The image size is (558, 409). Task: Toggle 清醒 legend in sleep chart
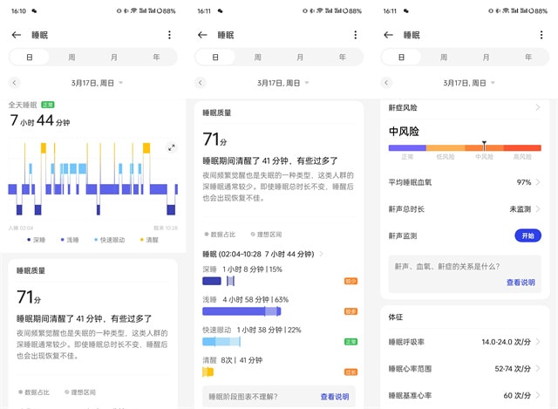coord(149,240)
